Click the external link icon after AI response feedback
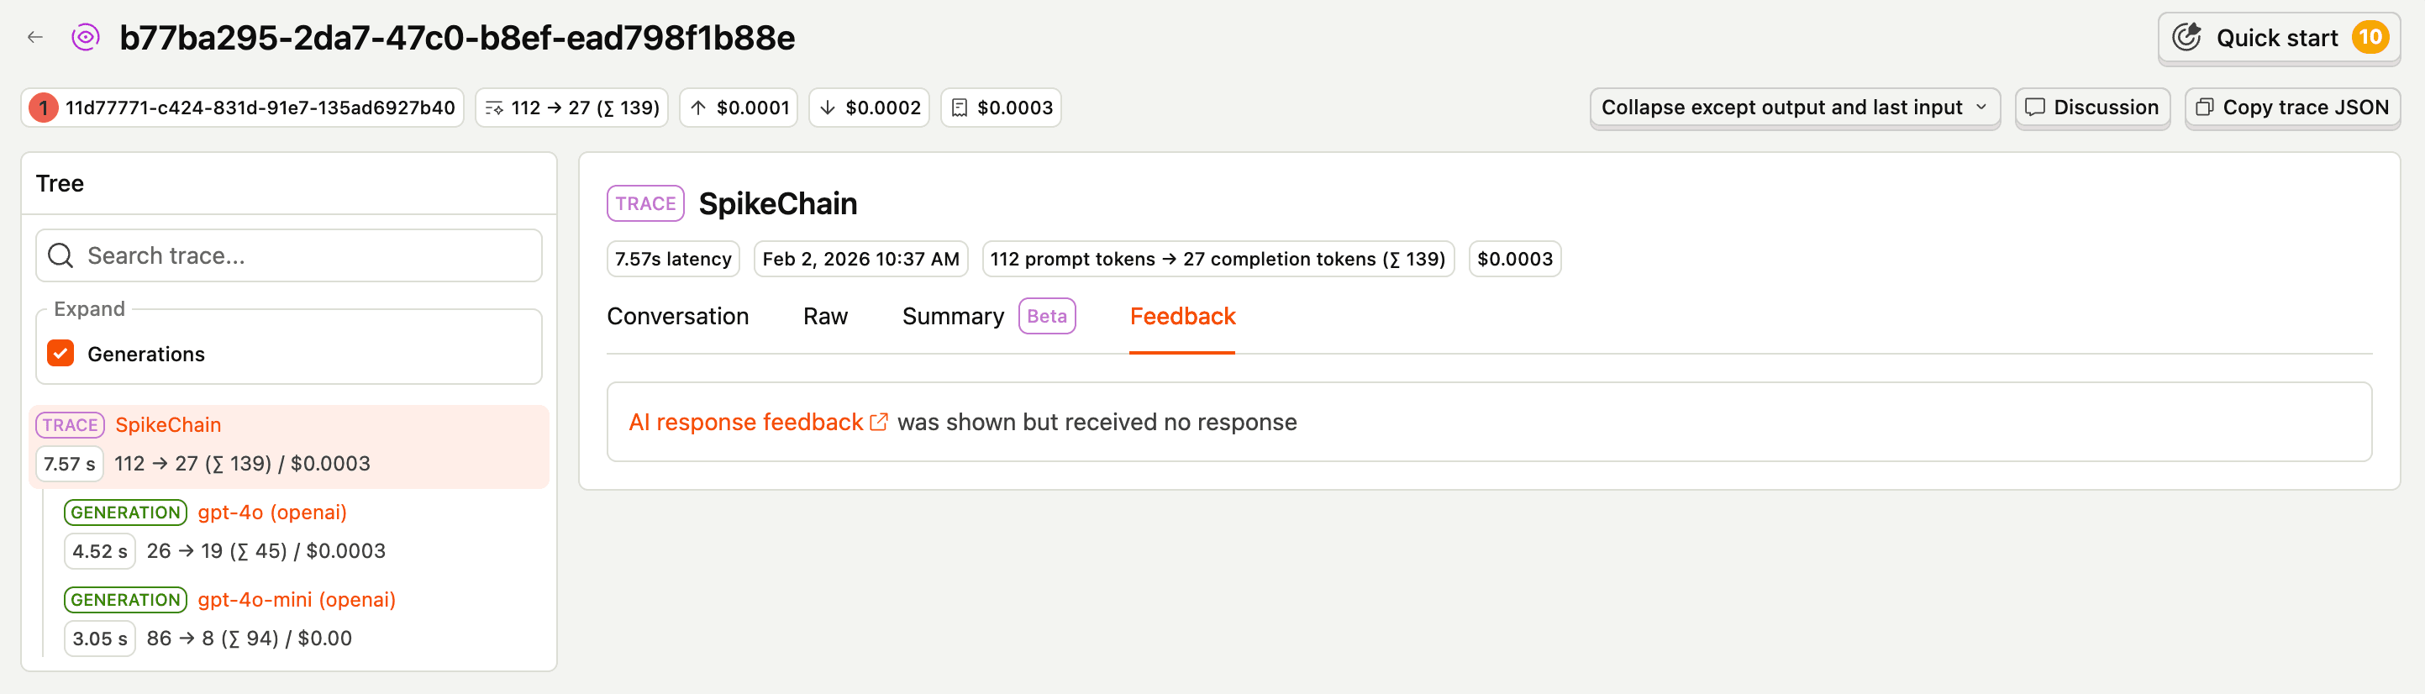This screenshot has height=694, width=2425. click(x=879, y=421)
